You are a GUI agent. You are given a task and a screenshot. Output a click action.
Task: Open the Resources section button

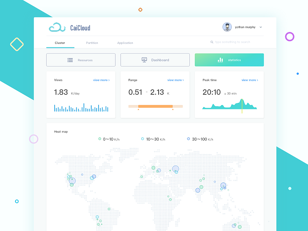coord(81,60)
